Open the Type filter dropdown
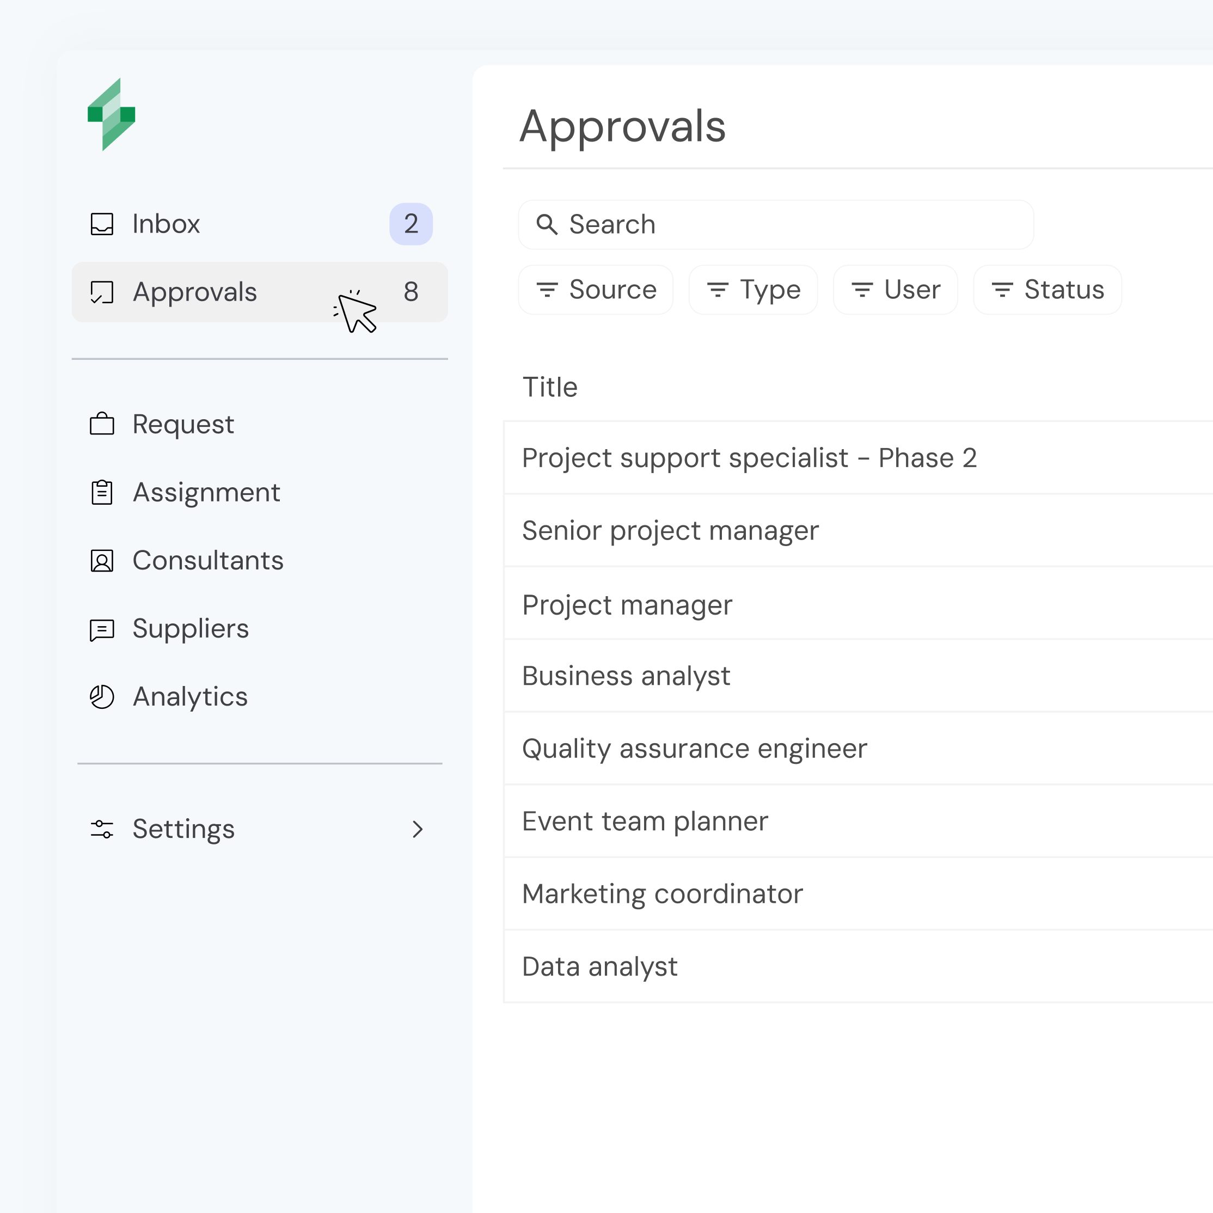This screenshot has height=1213, width=1213. point(753,290)
